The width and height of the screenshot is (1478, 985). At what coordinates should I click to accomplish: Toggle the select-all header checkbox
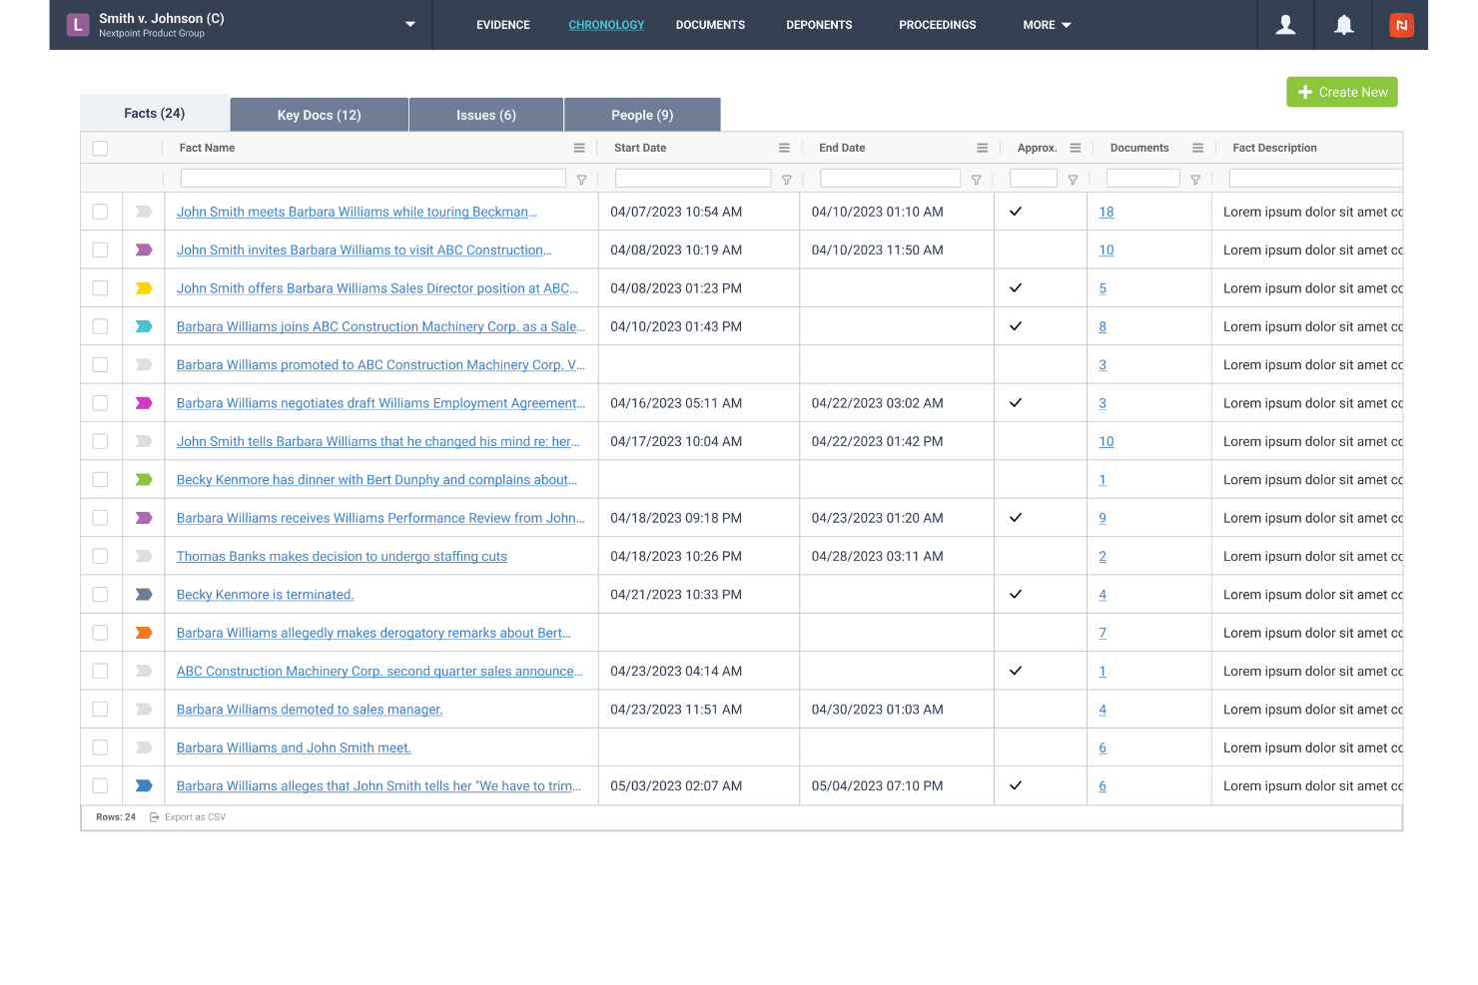click(x=100, y=148)
